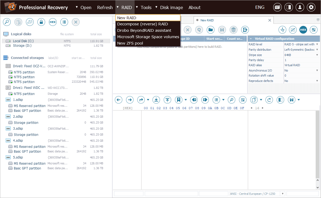Click the magnifier scan icon in left toolbar
This screenshot has width=321, height=198.
[7, 22]
